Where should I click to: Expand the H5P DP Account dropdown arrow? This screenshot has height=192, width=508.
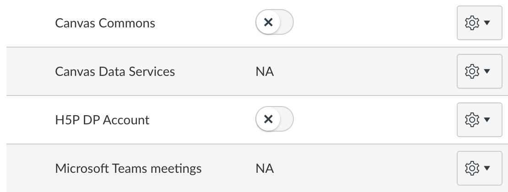tap(487, 120)
